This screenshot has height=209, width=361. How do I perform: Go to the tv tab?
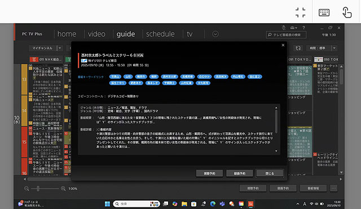pyautogui.click(x=190, y=34)
